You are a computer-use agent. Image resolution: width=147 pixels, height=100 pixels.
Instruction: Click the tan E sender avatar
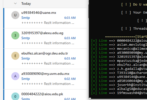pyautogui.click(x=15, y=56)
